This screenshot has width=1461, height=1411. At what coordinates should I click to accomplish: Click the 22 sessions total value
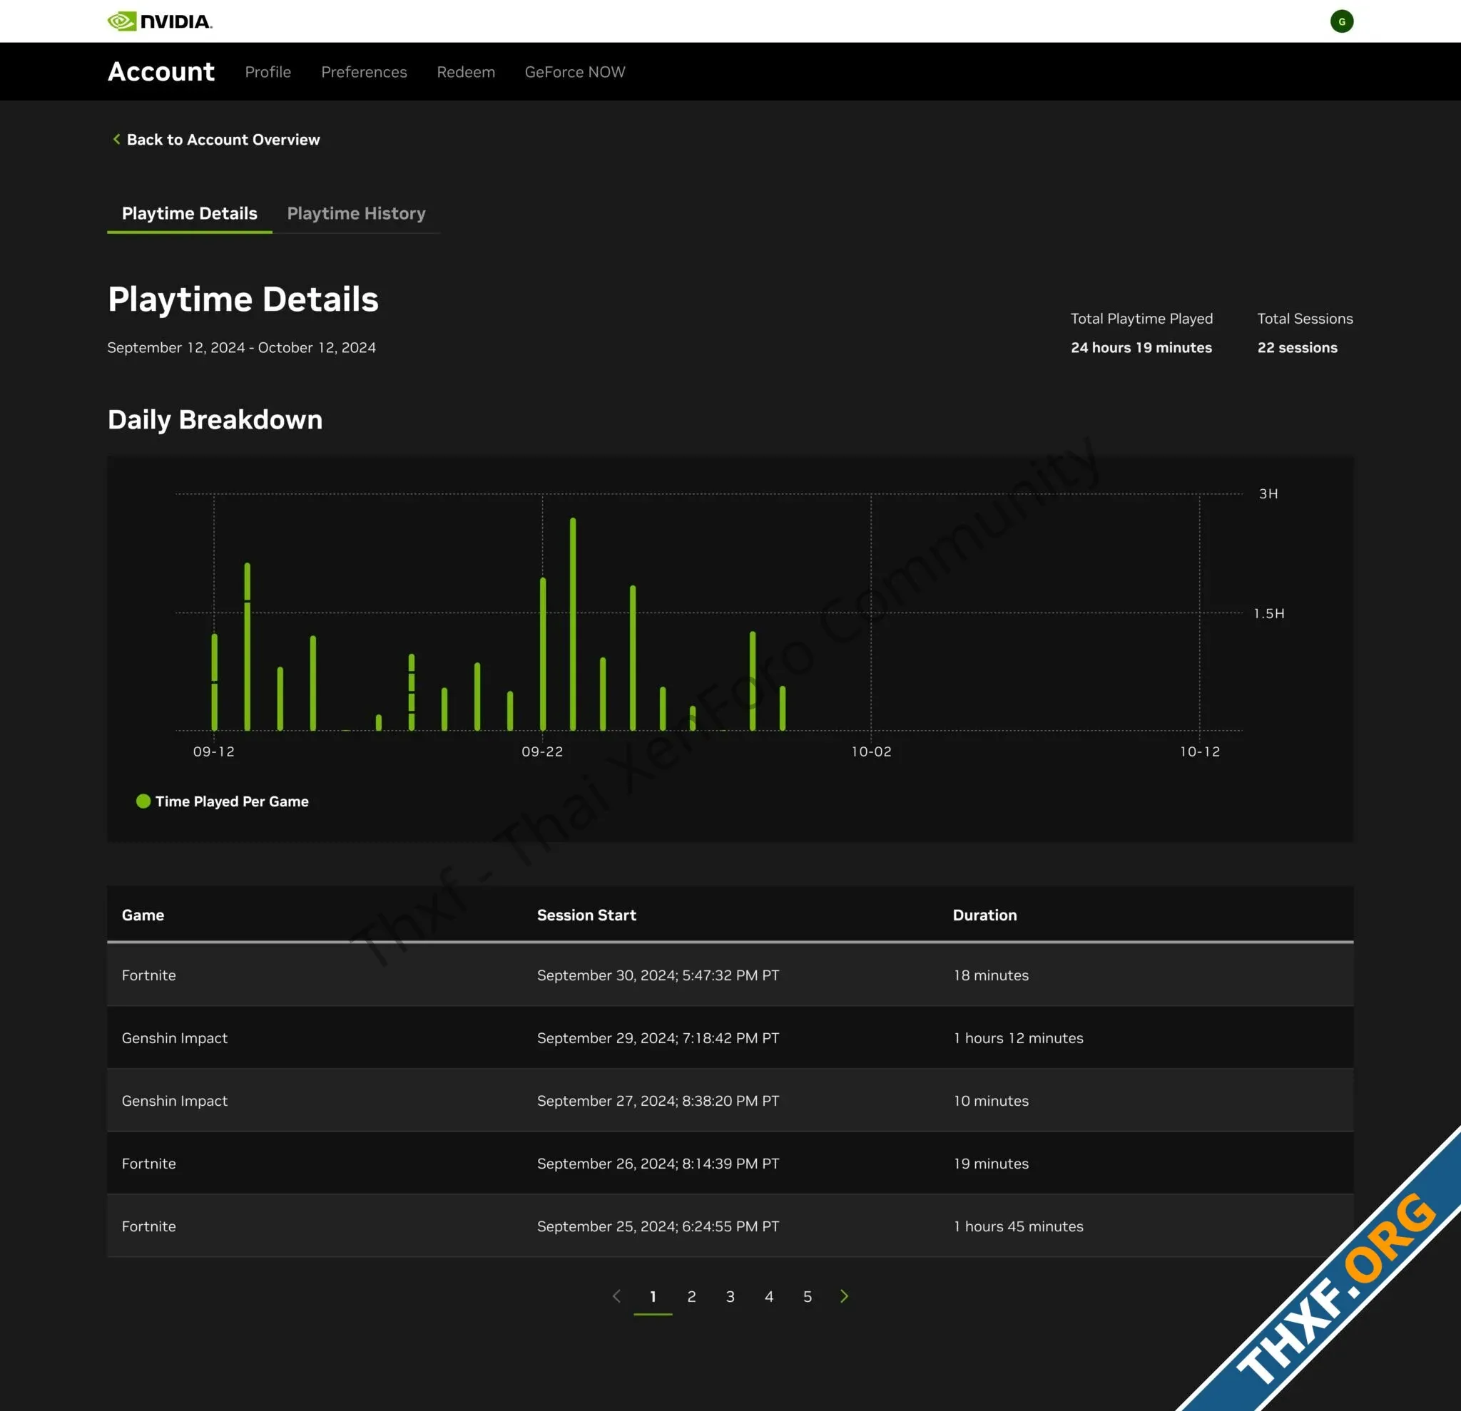[x=1297, y=347]
